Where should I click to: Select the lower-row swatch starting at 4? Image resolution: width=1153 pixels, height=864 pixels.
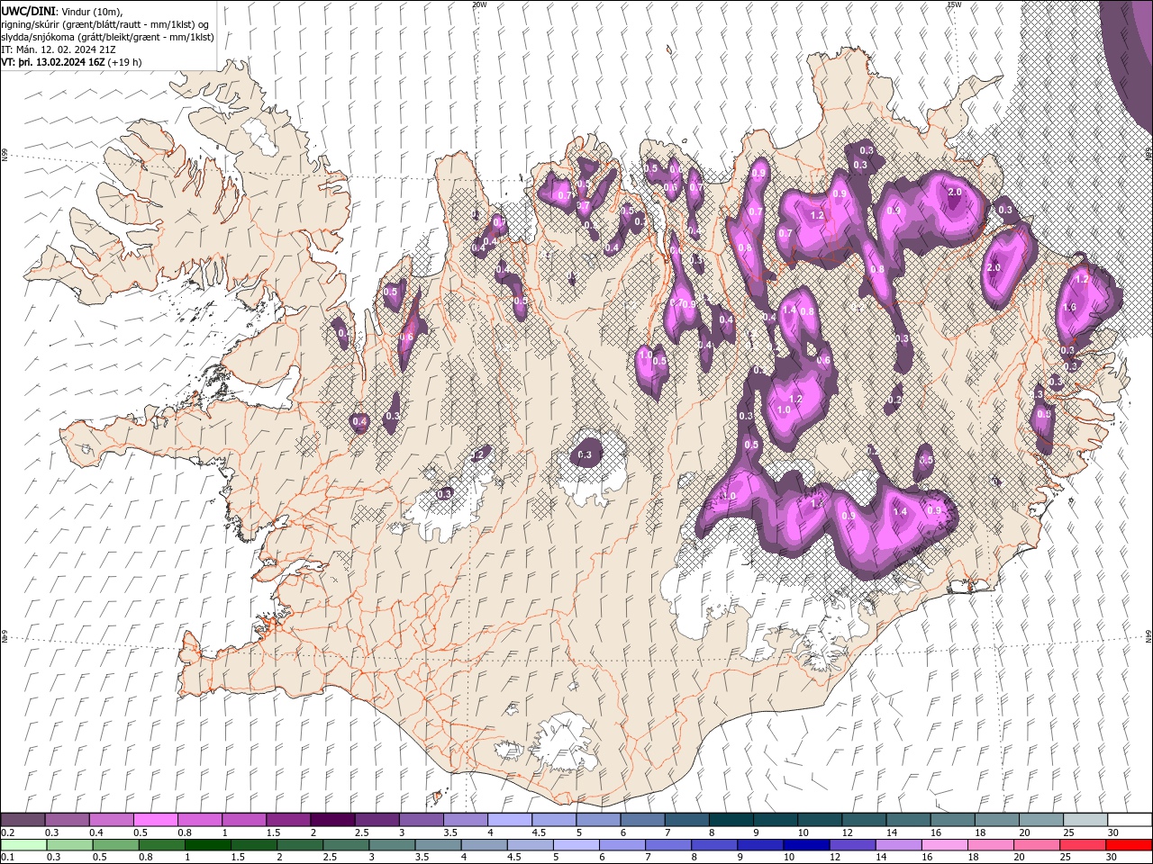point(484,844)
